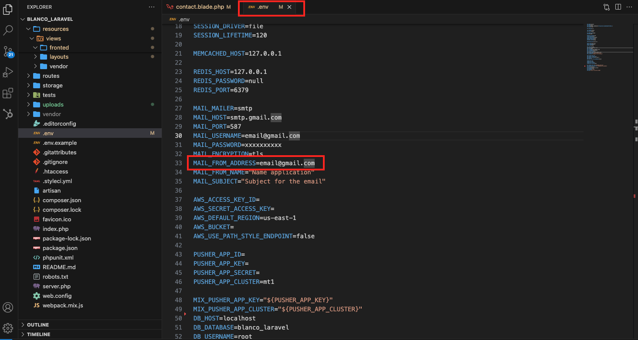Open the Extensions view icon
638x340 pixels.
[x=8, y=93]
